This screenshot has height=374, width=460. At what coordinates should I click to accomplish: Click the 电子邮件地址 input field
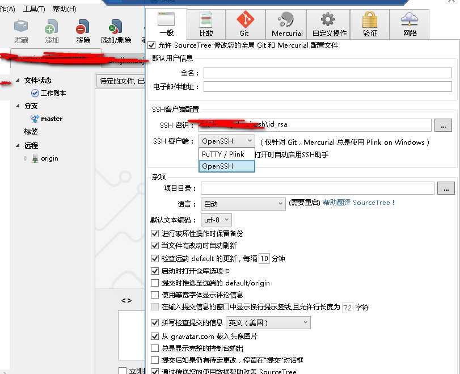[x=328, y=86]
